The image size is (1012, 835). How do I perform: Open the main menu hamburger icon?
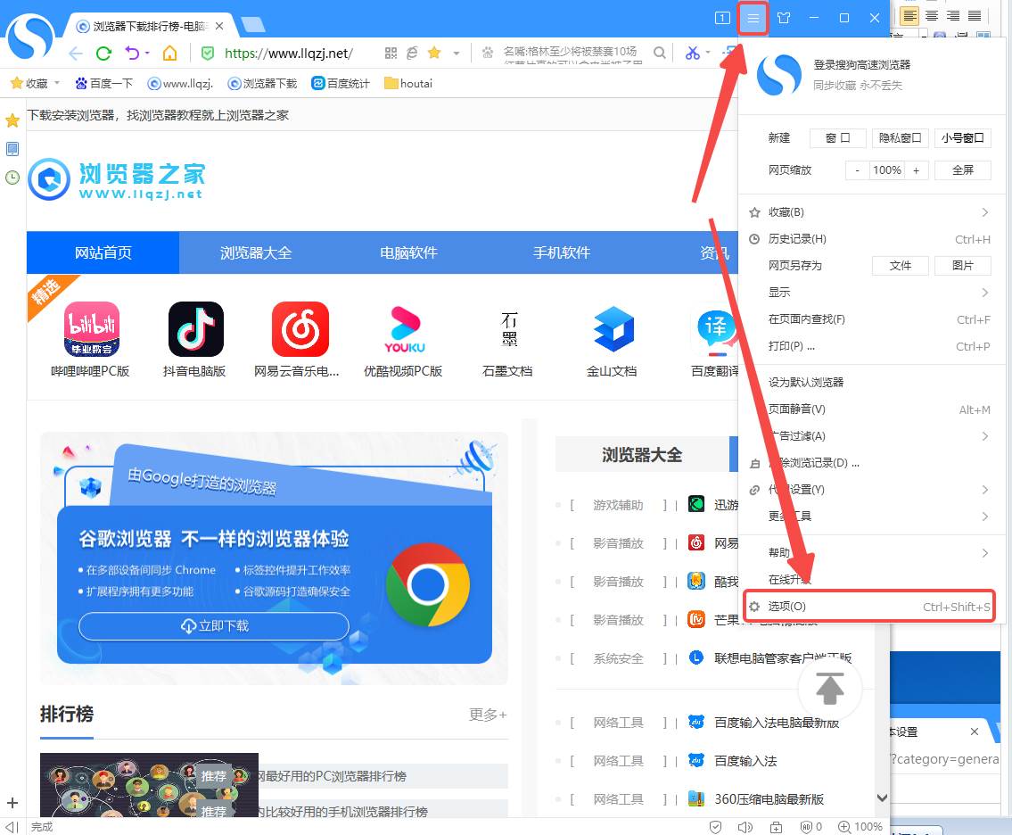(753, 18)
